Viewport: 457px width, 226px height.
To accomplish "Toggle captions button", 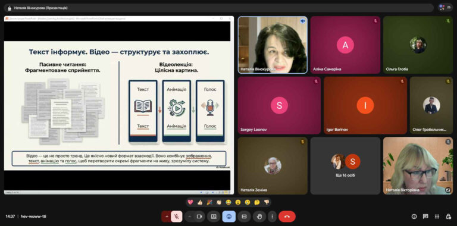I will 244,216.
